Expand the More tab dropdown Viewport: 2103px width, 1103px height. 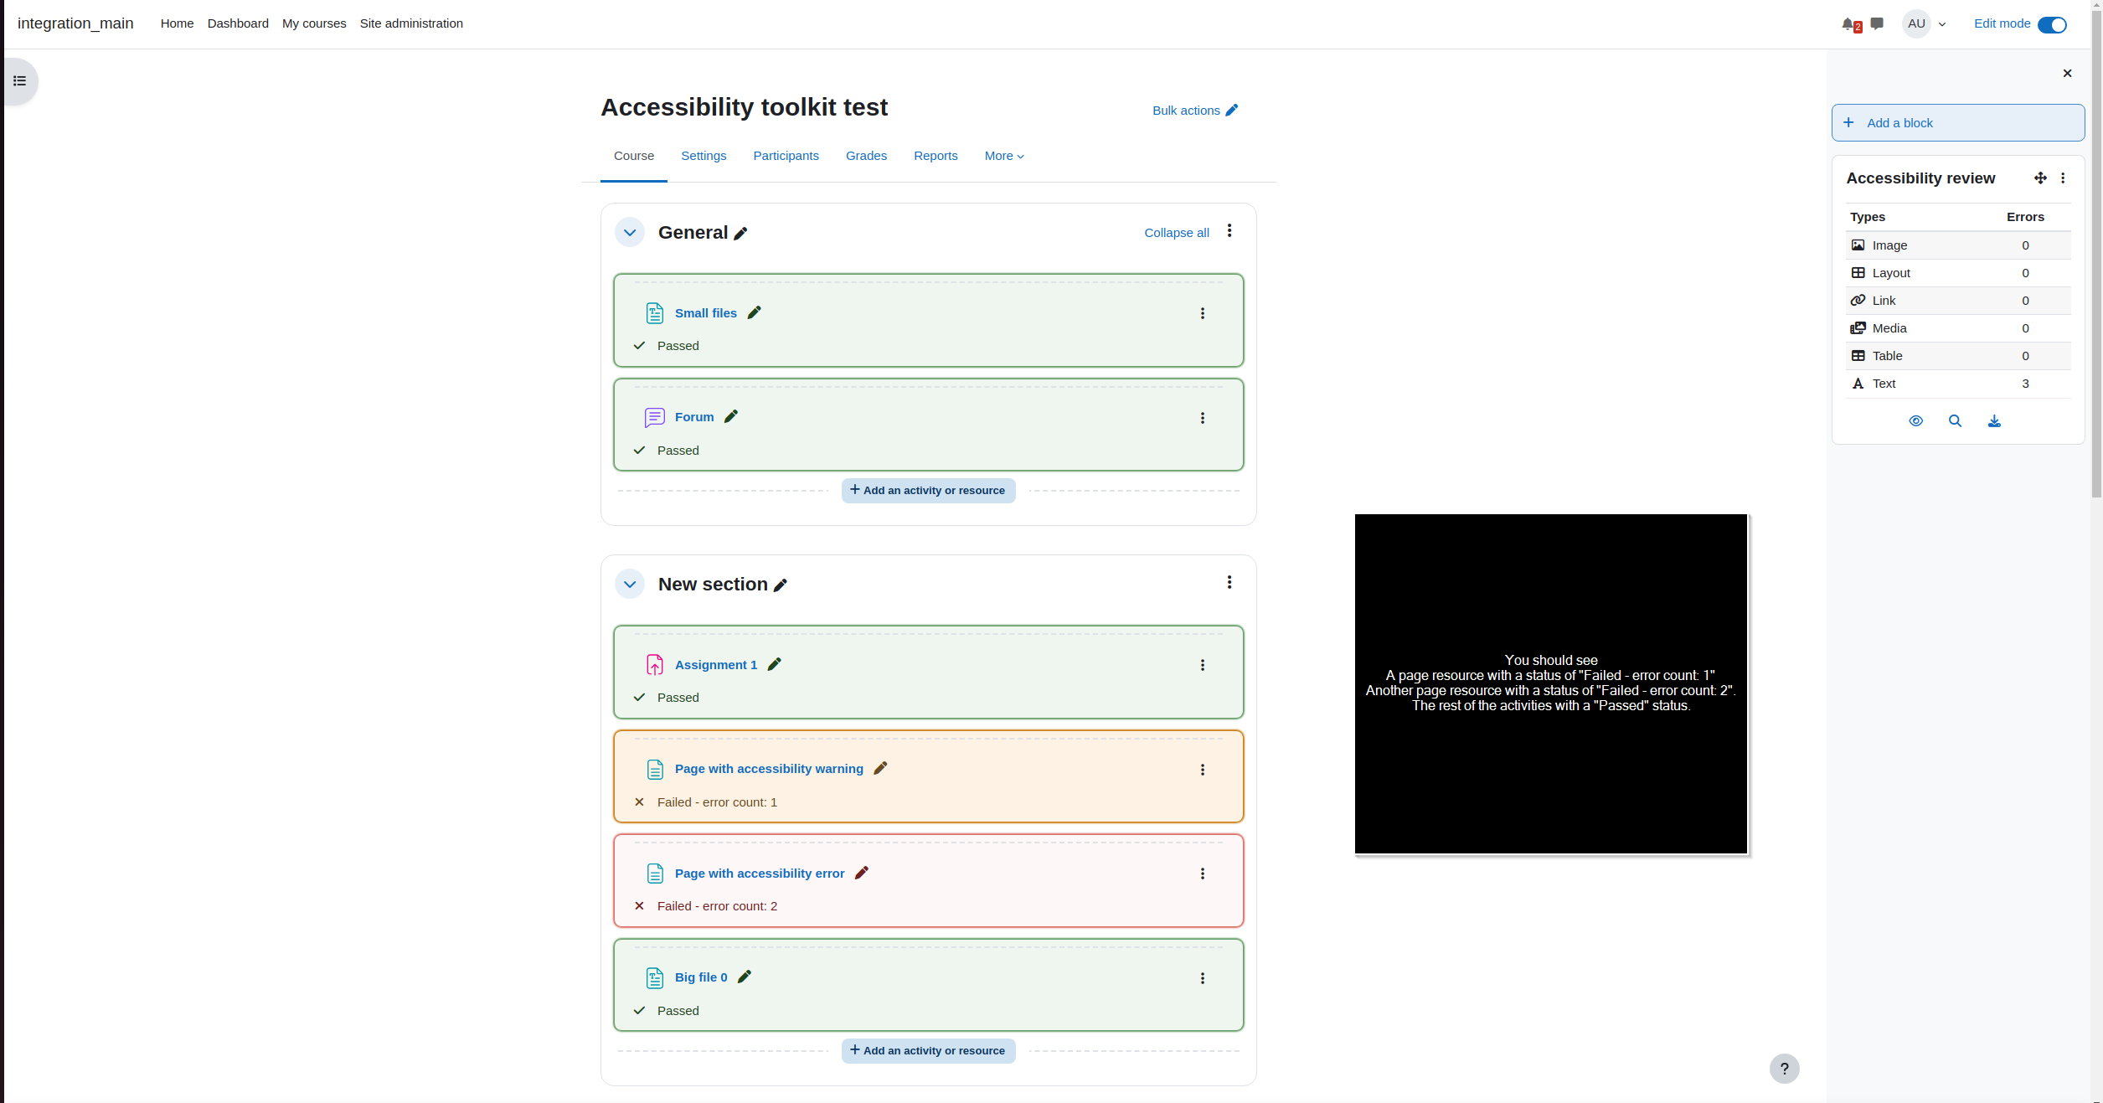(1004, 156)
